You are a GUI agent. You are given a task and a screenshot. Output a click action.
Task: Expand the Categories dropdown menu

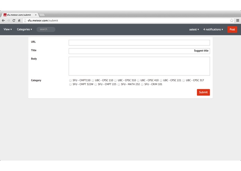click(24, 29)
